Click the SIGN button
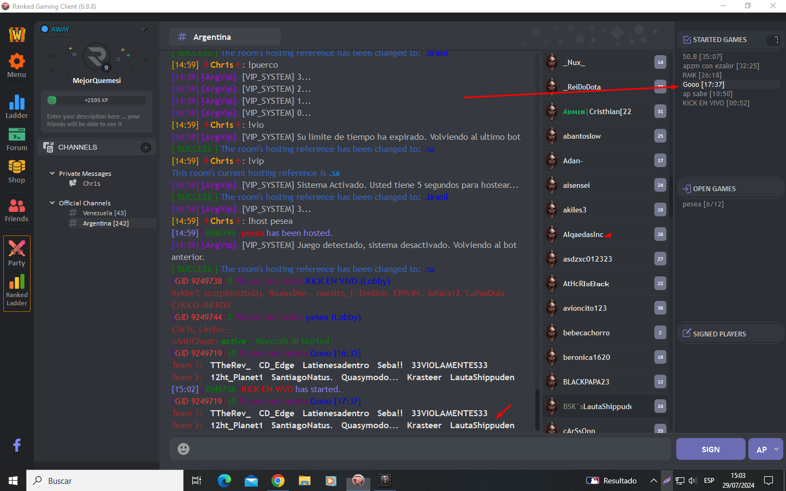 (711, 449)
